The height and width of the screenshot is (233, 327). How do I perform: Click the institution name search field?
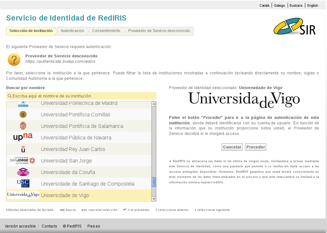[81, 96]
